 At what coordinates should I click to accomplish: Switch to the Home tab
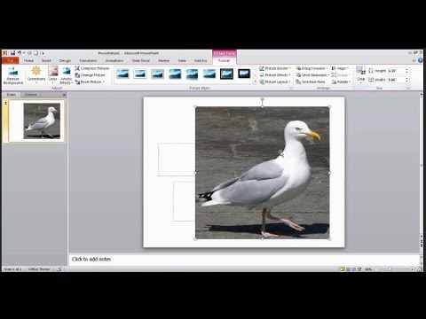tap(28, 60)
